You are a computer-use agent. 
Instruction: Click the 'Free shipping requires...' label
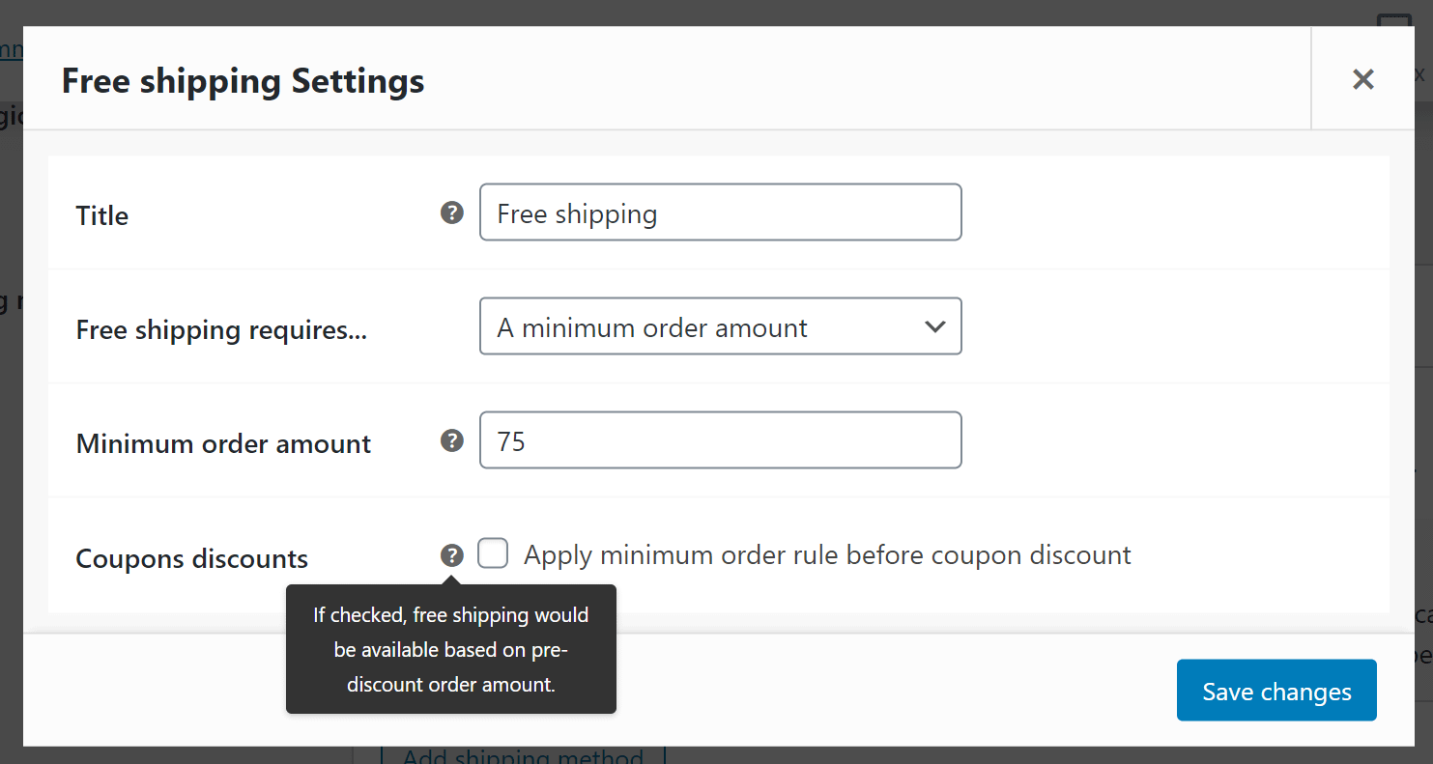(x=221, y=330)
